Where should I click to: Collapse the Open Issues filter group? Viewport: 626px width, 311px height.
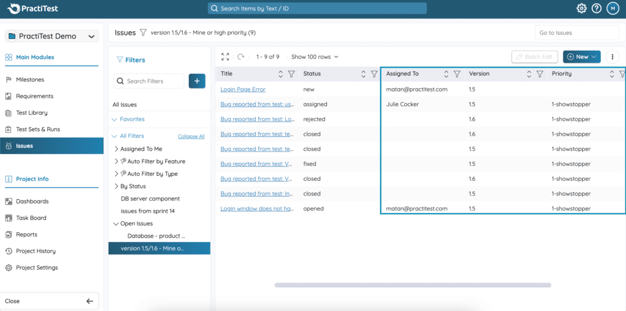click(x=116, y=224)
